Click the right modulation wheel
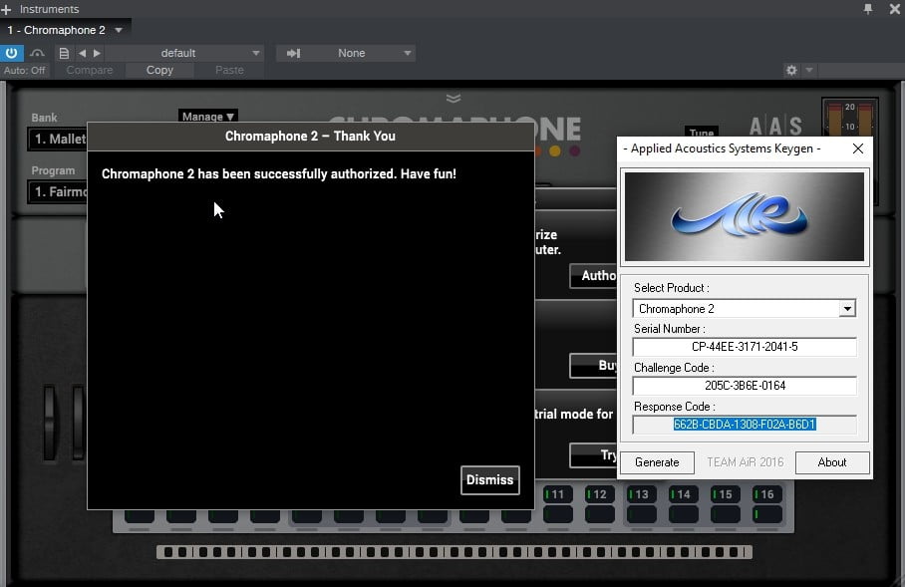The width and height of the screenshot is (905, 587). pos(78,423)
